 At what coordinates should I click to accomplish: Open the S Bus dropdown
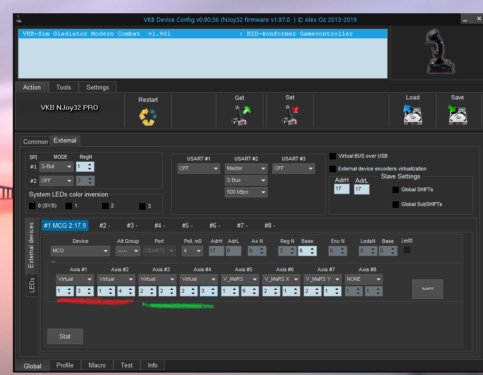click(246, 180)
